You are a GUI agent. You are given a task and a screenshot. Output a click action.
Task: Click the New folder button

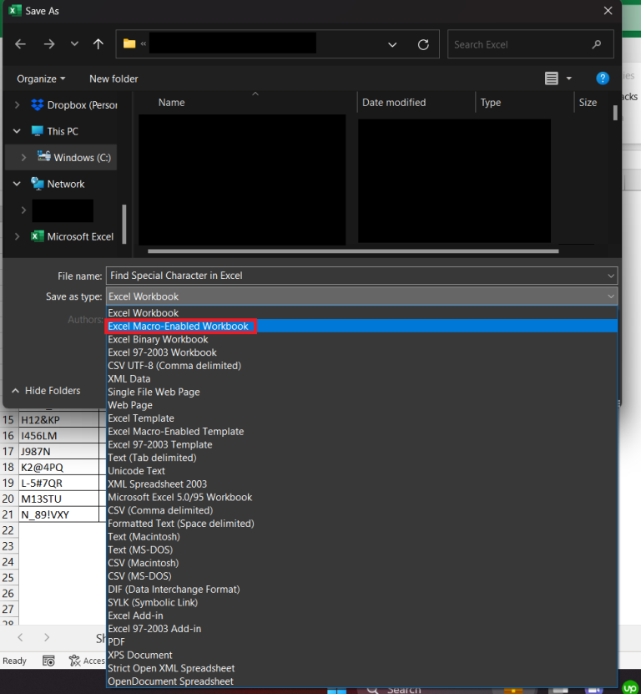[114, 79]
